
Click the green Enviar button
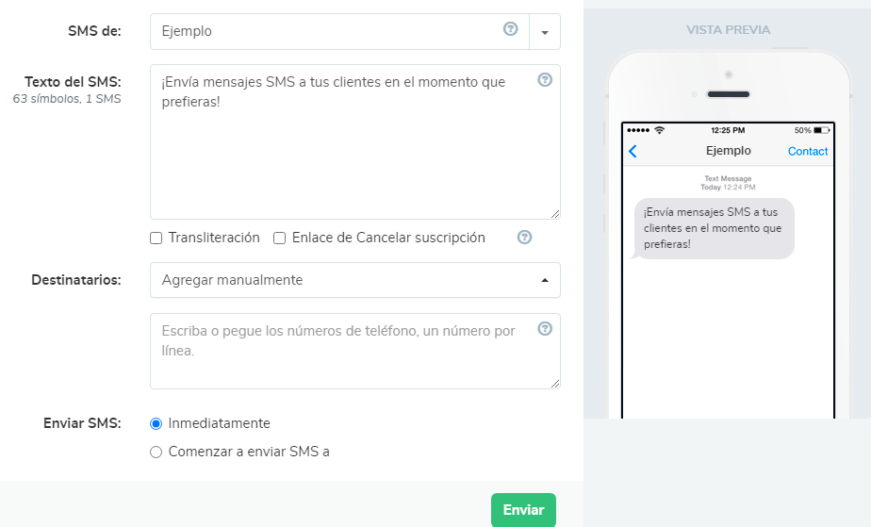[523, 510]
